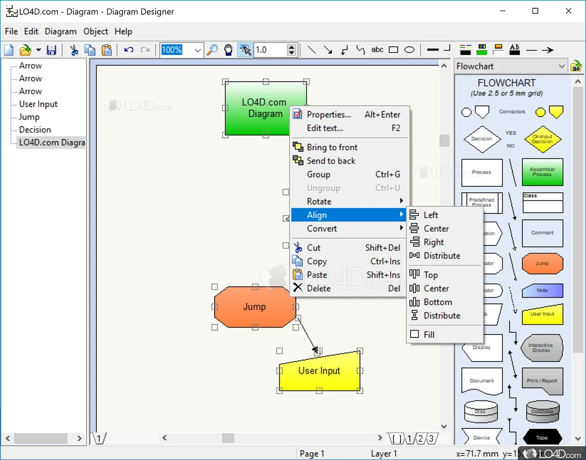Align objects to Top
This screenshot has height=460, width=586.
point(445,275)
